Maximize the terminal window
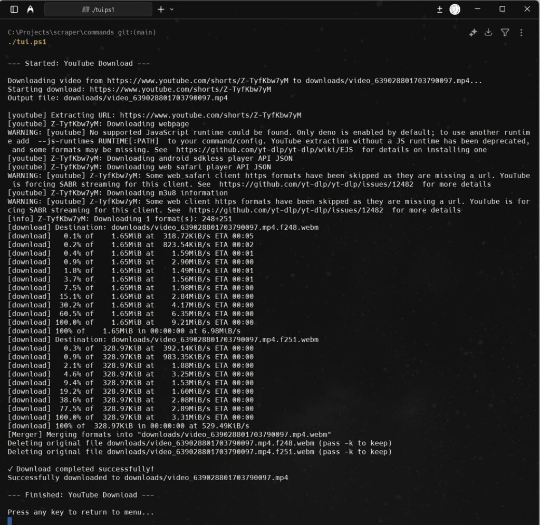Viewport: 540px width, 525px height. coord(502,9)
